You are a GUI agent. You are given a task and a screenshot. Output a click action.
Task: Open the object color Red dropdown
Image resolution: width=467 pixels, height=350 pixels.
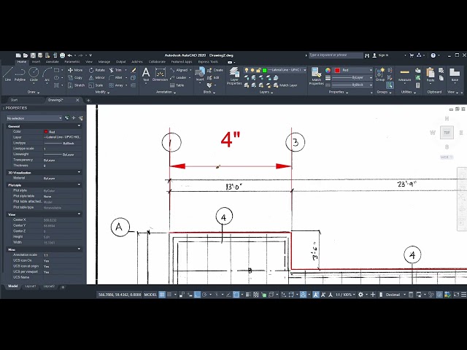click(x=371, y=70)
